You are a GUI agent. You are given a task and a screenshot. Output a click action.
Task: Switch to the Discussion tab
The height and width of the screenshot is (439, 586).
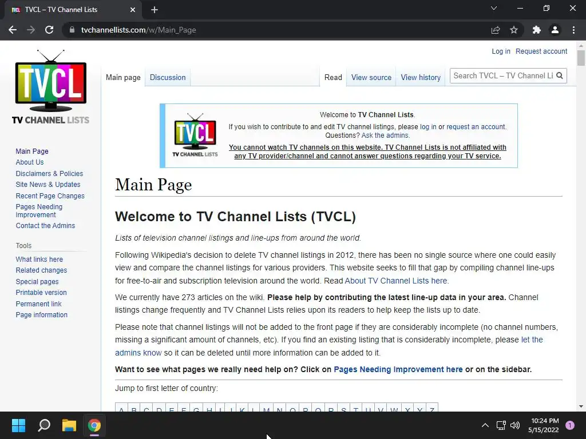[x=168, y=77]
